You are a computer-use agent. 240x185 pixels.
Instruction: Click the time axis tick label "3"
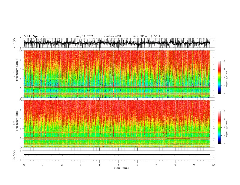click(x=81, y=165)
